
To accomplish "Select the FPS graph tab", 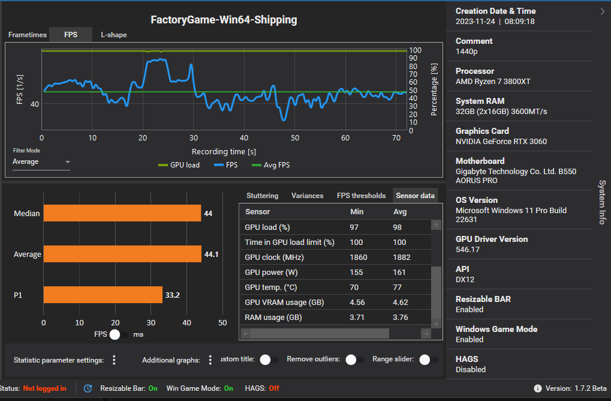I will point(71,35).
